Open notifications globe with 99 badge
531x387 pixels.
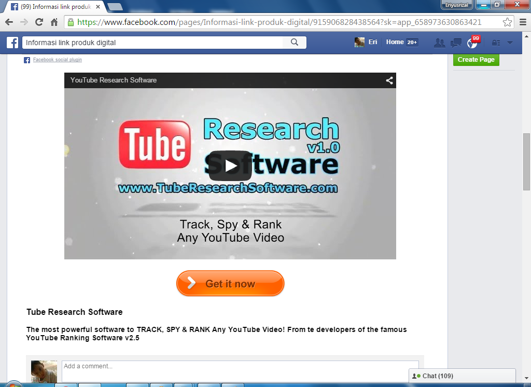473,43
